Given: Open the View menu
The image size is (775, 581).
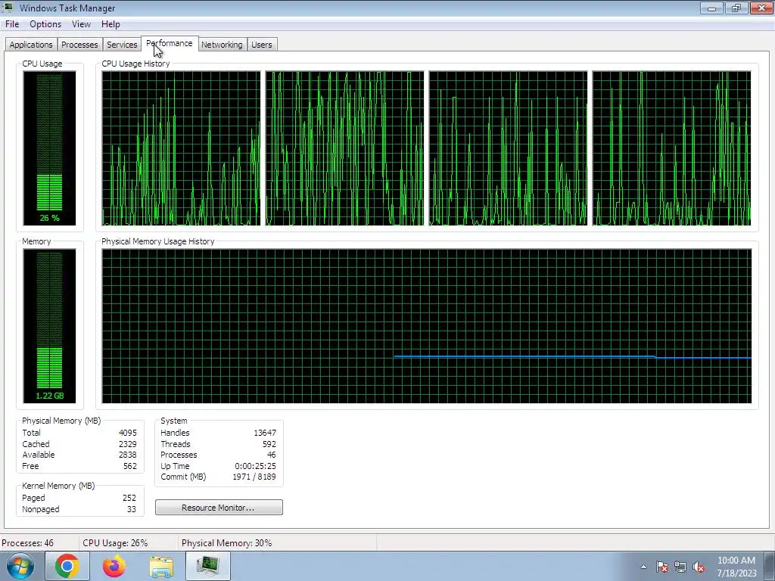Looking at the screenshot, I should [81, 24].
